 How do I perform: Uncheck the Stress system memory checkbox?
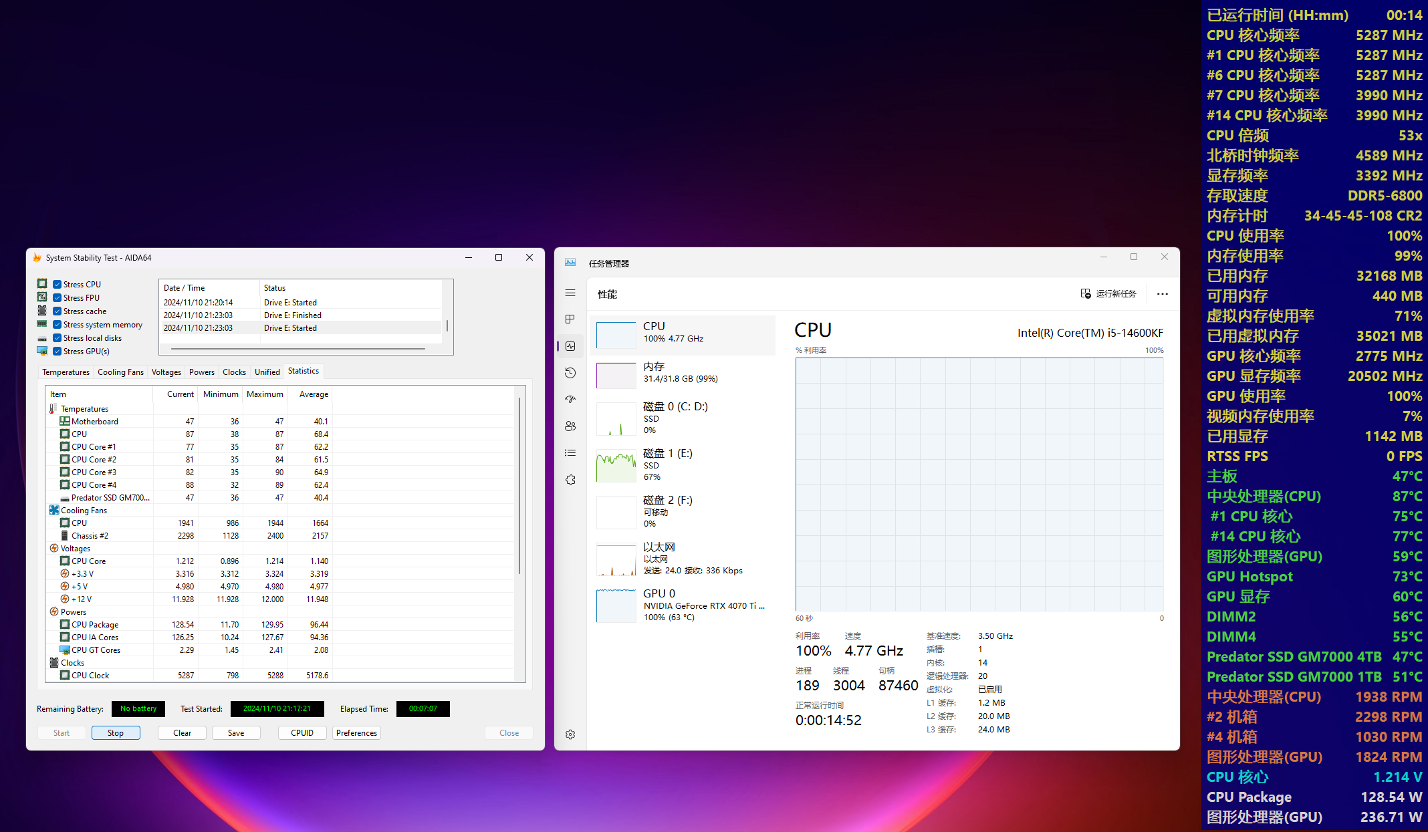pos(57,325)
